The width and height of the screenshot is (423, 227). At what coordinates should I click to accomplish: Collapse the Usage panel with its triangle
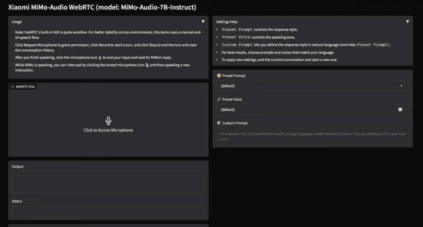(203, 21)
